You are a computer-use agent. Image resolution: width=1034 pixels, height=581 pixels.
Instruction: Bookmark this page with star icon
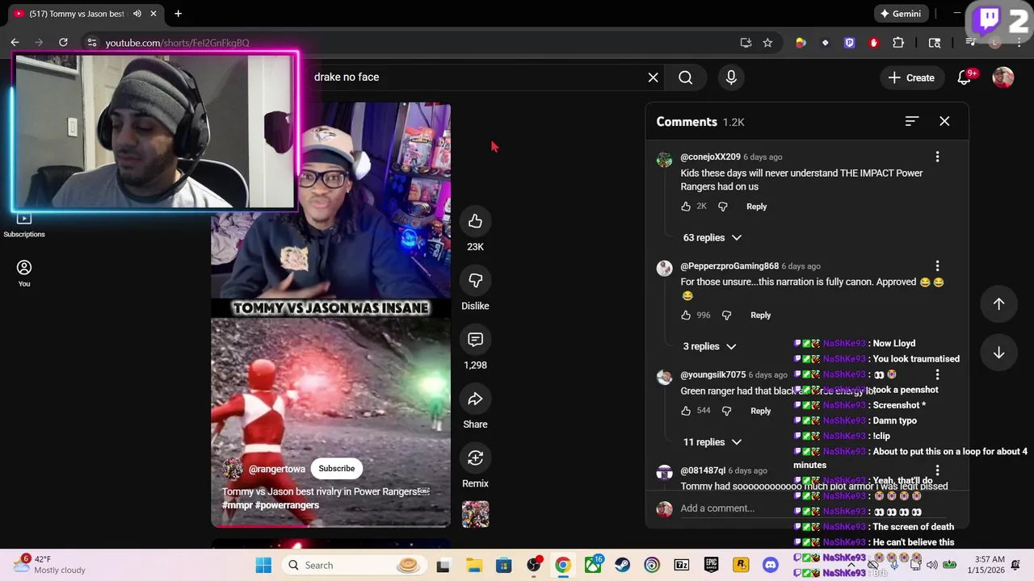point(767,42)
